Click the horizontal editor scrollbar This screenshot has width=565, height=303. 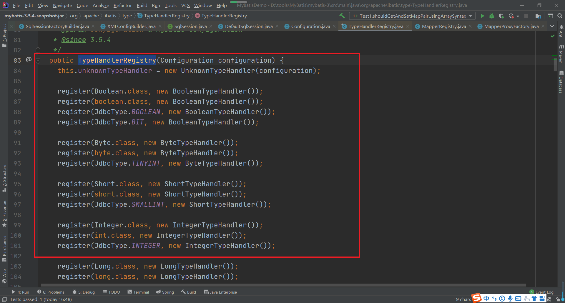pyautogui.click(x=282, y=285)
